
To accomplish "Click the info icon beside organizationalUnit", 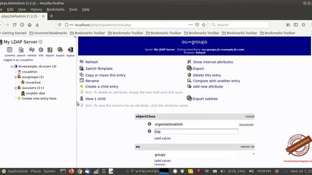I will coord(149,124).
